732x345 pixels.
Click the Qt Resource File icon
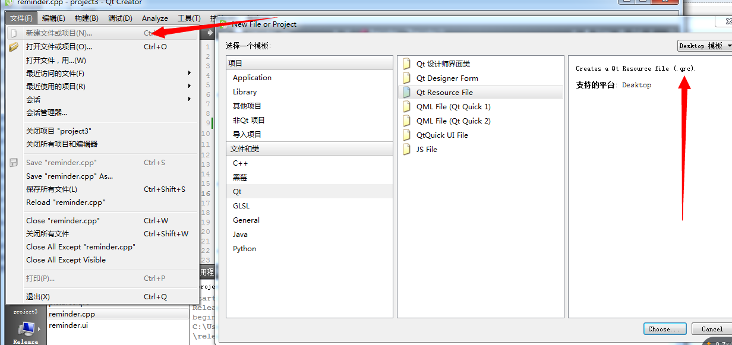pos(406,92)
